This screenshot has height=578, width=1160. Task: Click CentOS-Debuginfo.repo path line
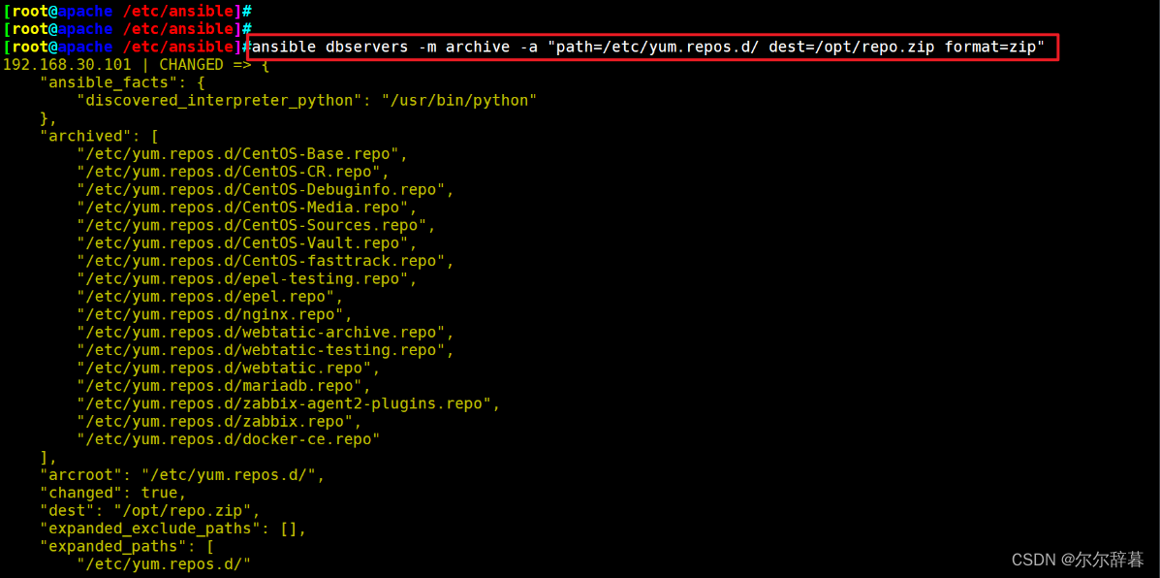(x=266, y=190)
